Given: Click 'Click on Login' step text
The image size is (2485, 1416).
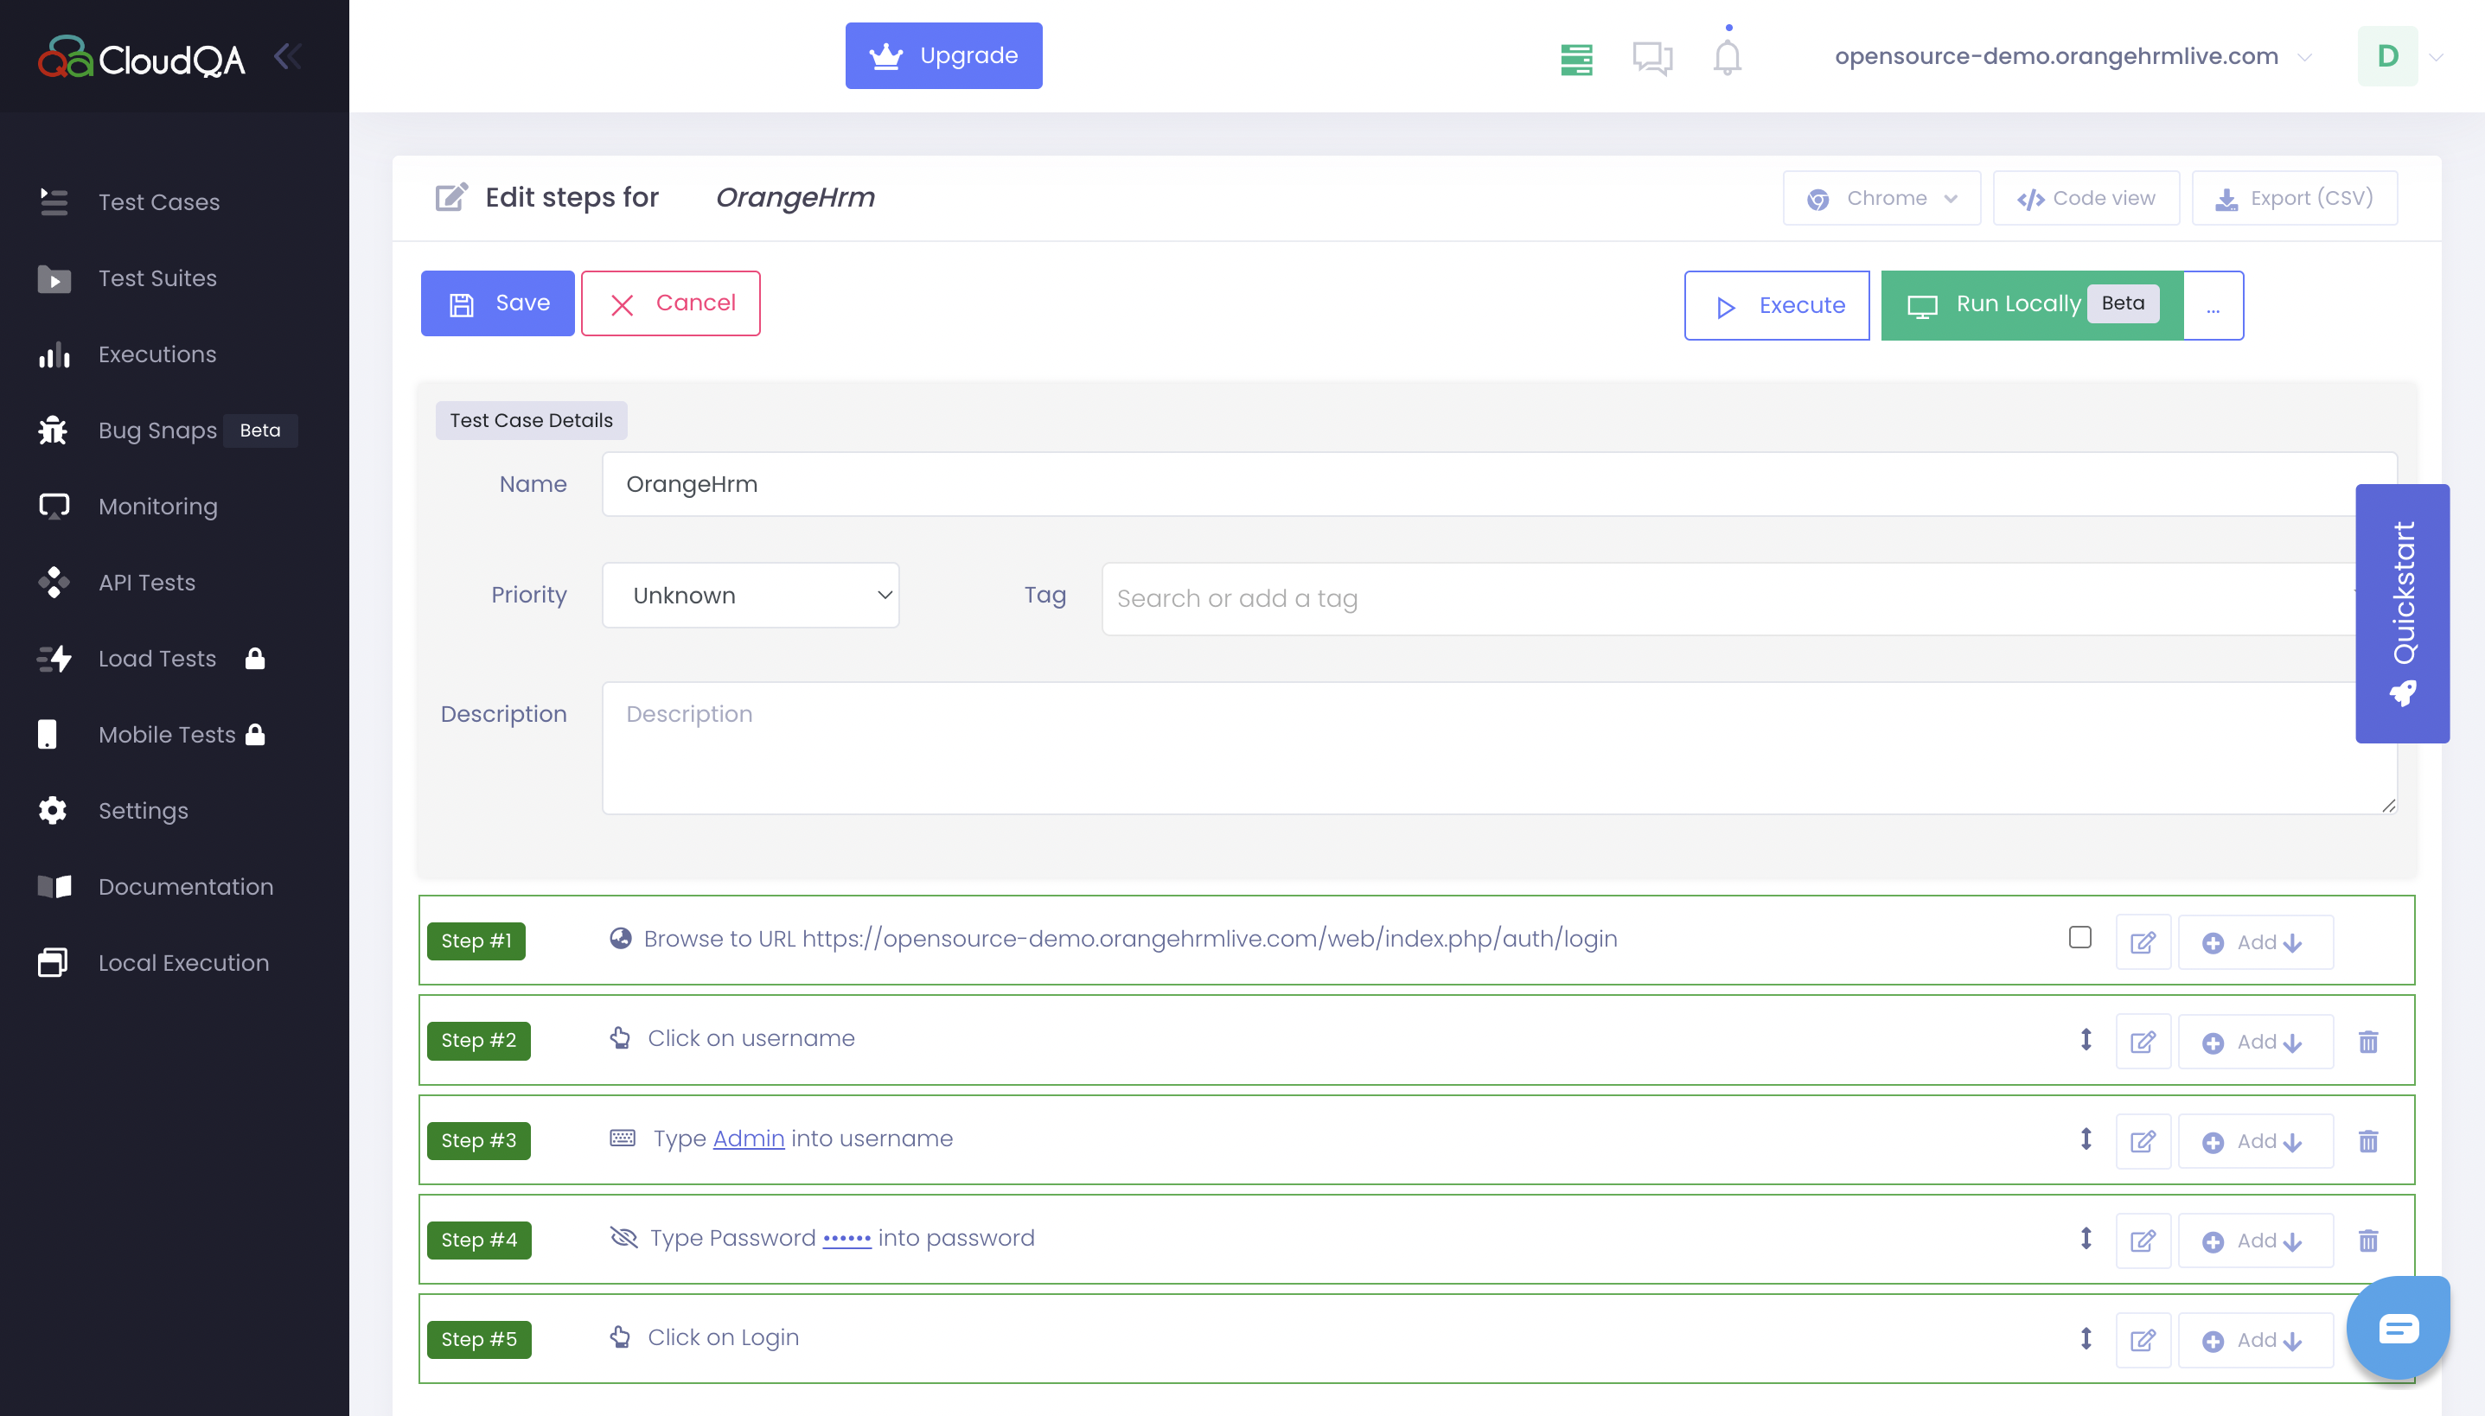Looking at the screenshot, I should [723, 1338].
